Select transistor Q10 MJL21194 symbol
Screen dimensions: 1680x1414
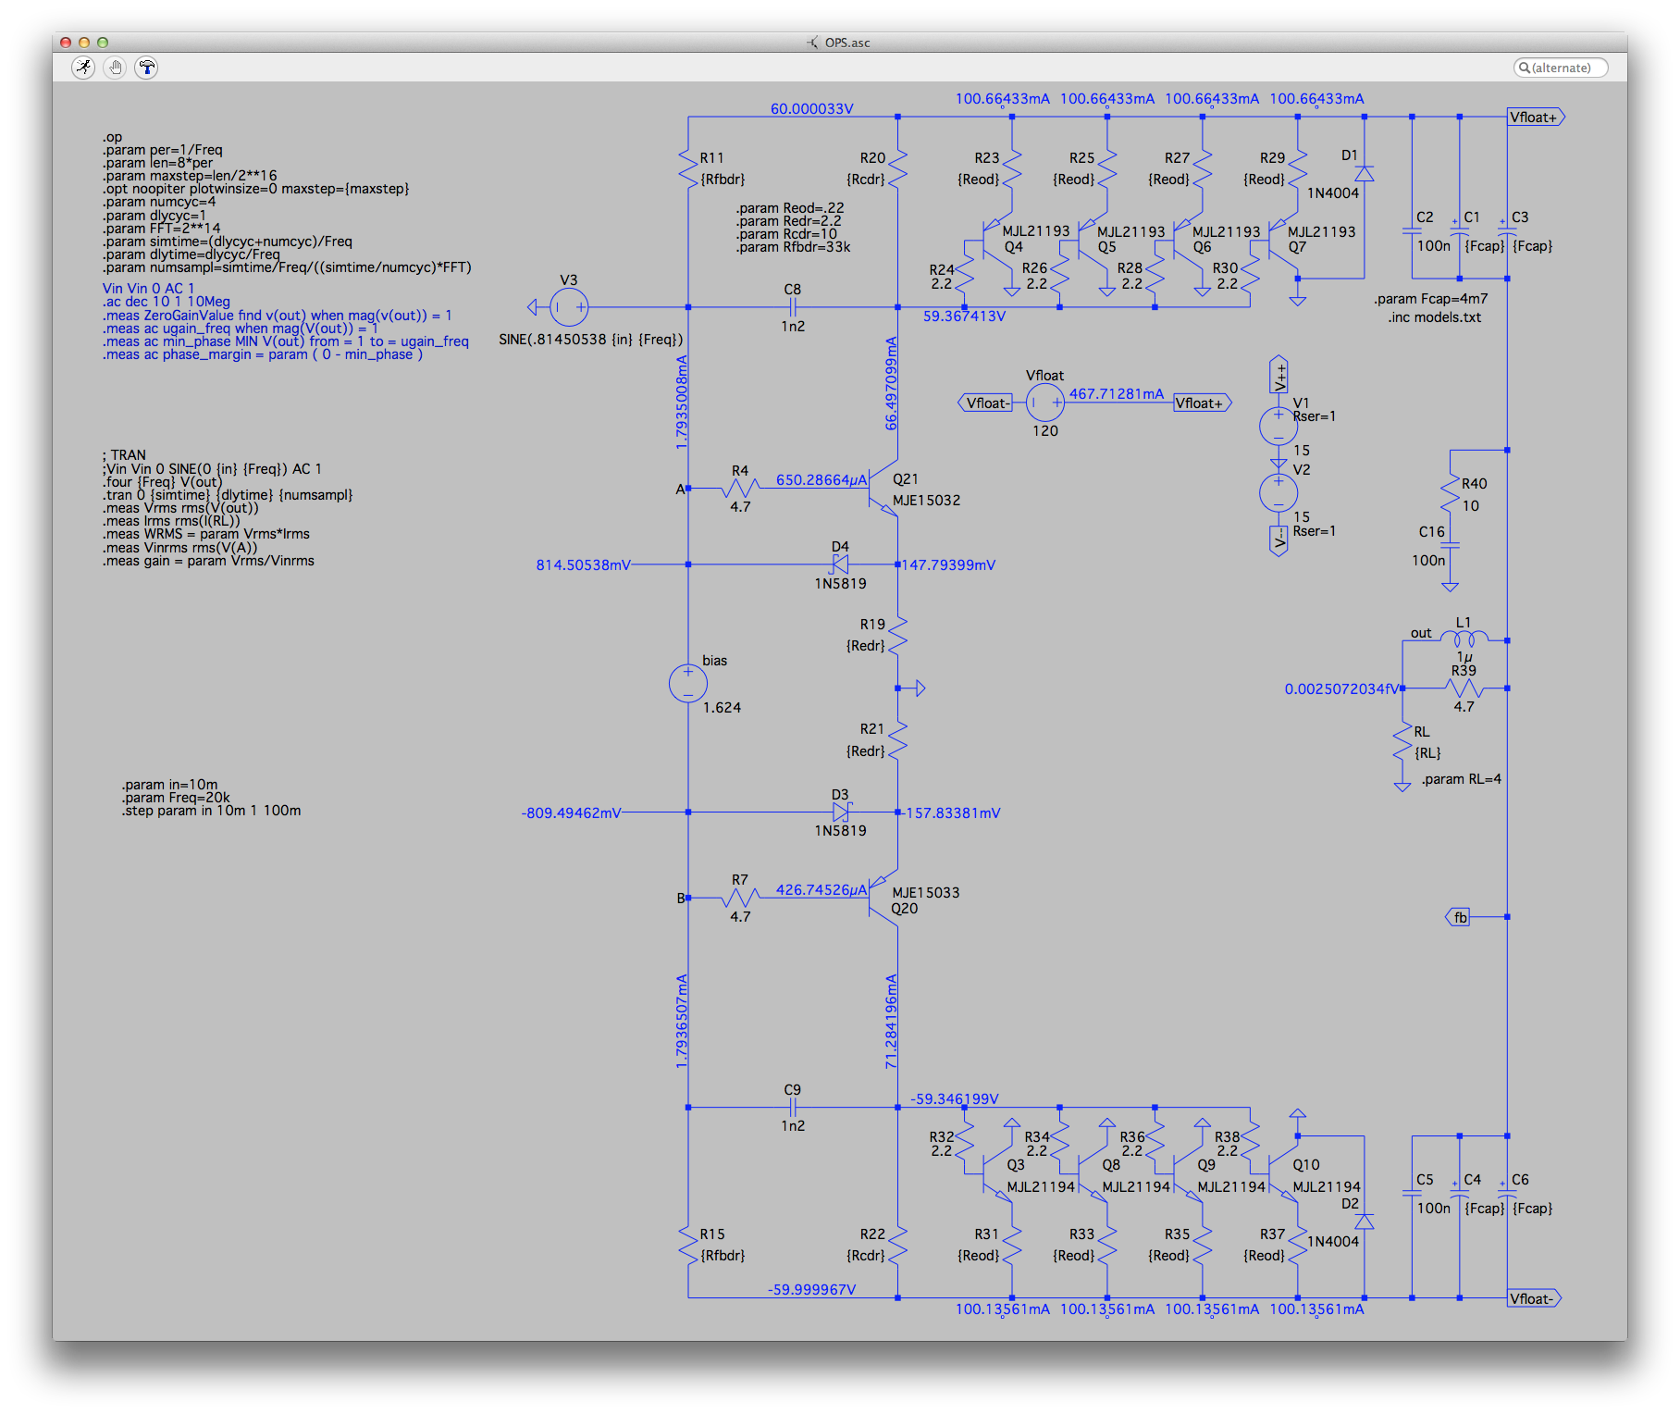click(1283, 1172)
